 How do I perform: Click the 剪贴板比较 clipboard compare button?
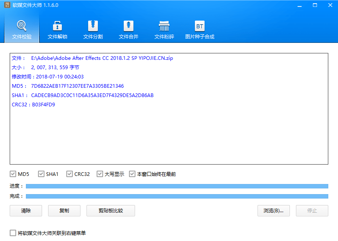pos(110,211)
